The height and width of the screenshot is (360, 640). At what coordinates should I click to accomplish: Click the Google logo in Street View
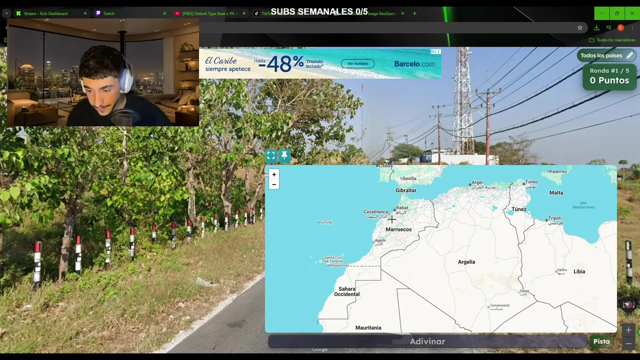[x=320, y=349]
